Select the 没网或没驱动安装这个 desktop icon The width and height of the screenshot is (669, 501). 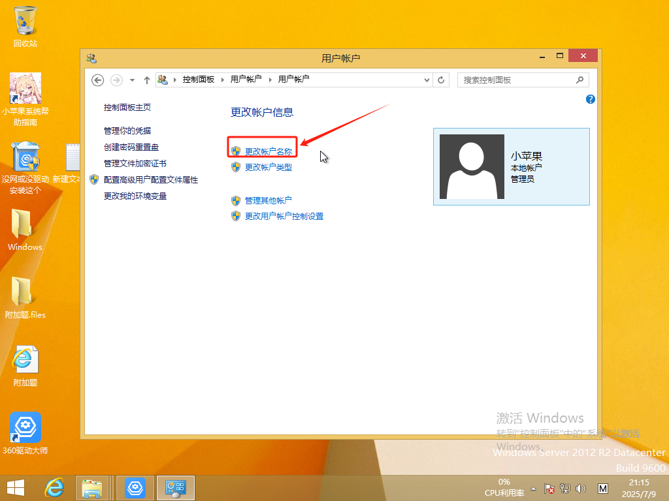pyautogui.click(x=25, y=168)
